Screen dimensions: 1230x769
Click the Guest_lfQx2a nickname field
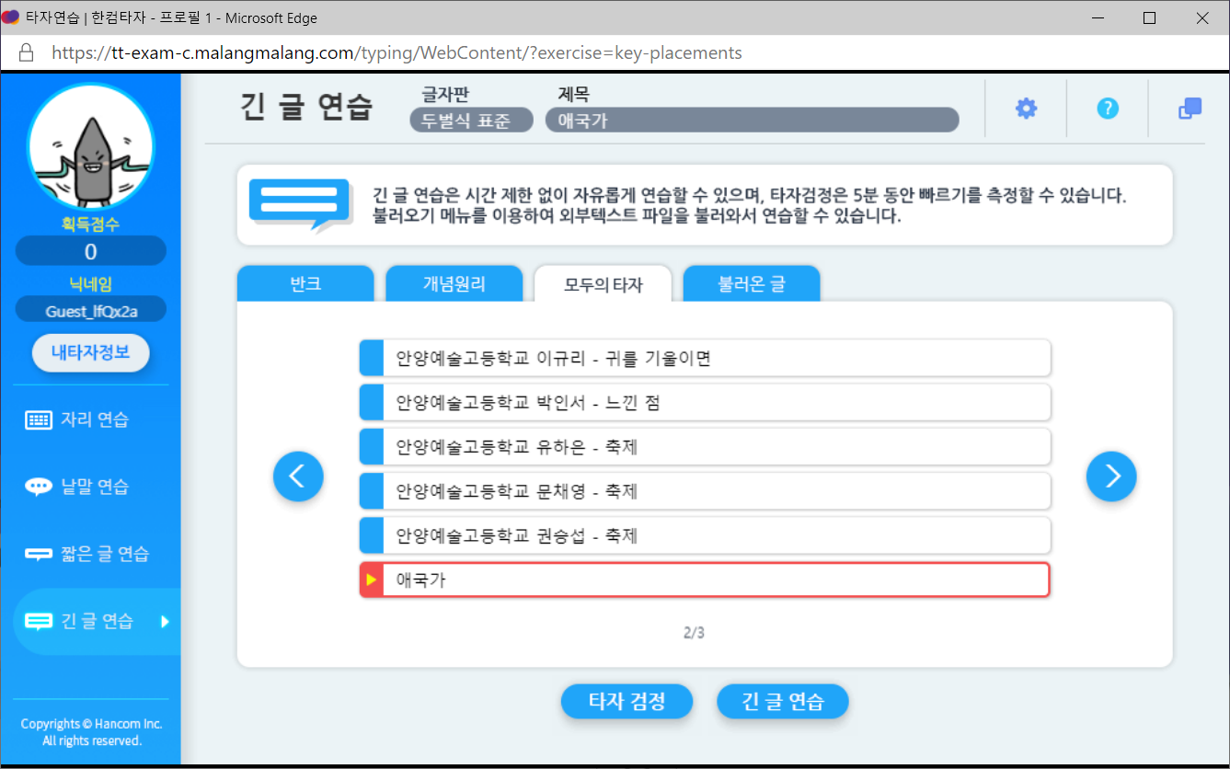click(x=90, y=311)
